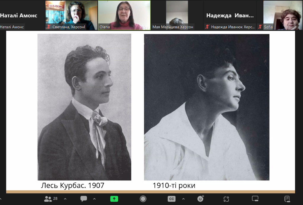The height and width of the screenshot is (205, 303).
Task: Expand the caption settings chevron
Action: click(183, 199)
